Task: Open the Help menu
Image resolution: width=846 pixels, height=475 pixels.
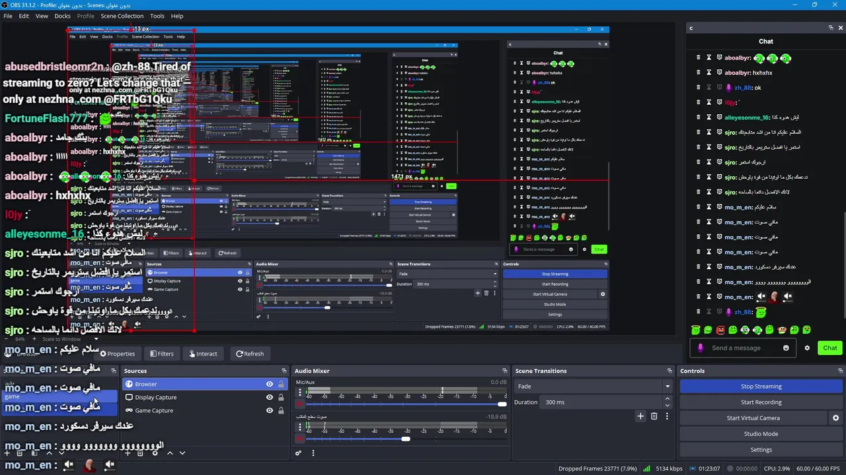Action: click(x=177, y=16)
